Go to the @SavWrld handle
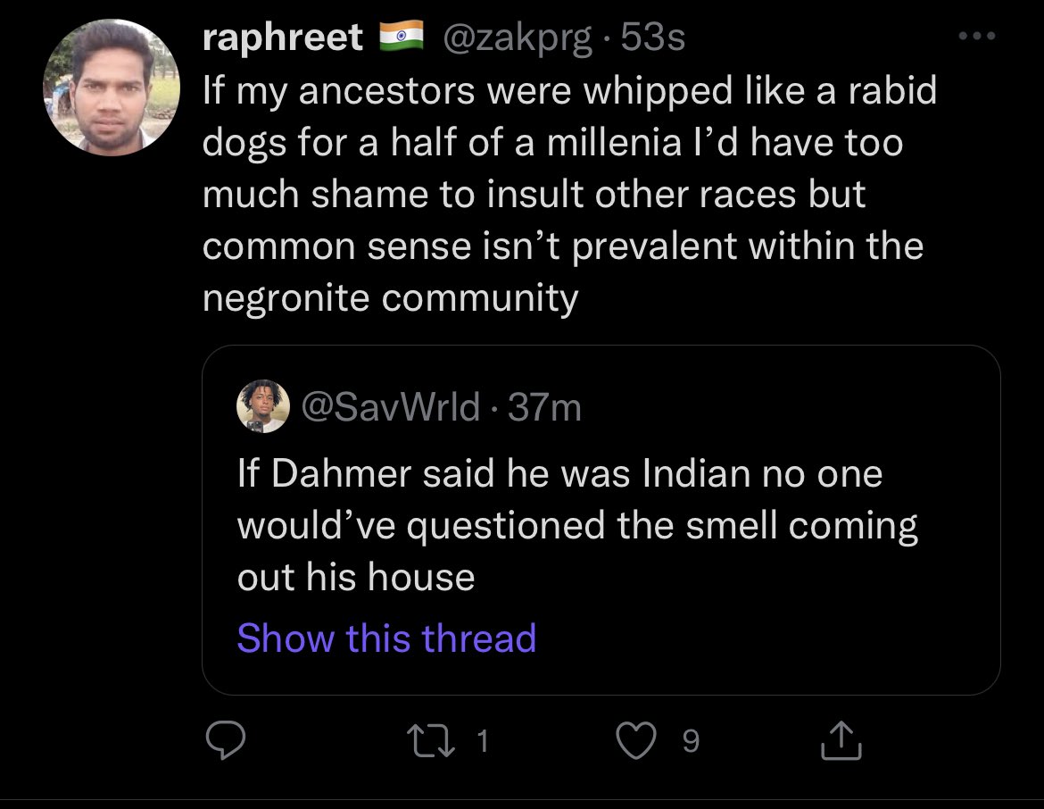This screenshot has height=809, width=1044. [x=392, y=408]
